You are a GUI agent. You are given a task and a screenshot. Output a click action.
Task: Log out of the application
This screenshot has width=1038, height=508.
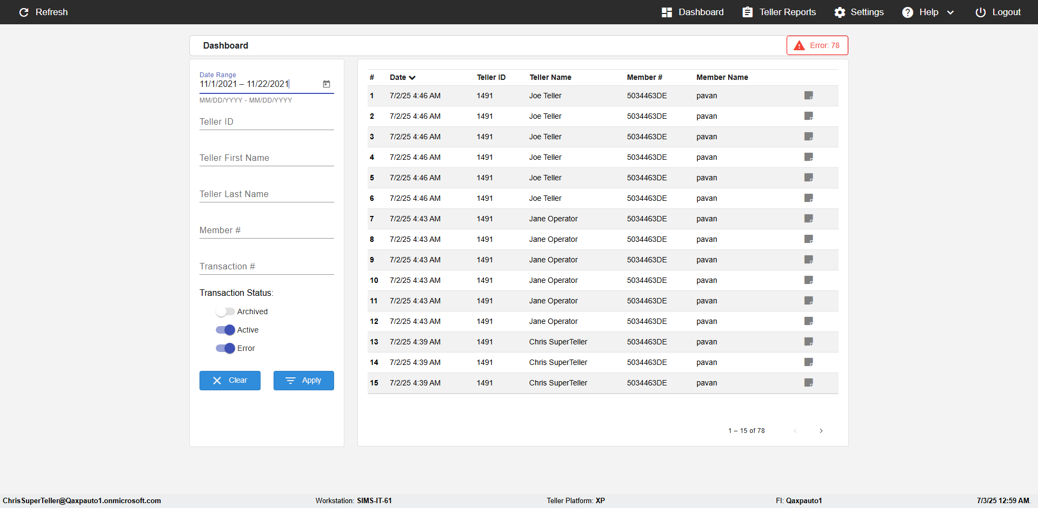(998, 12)
